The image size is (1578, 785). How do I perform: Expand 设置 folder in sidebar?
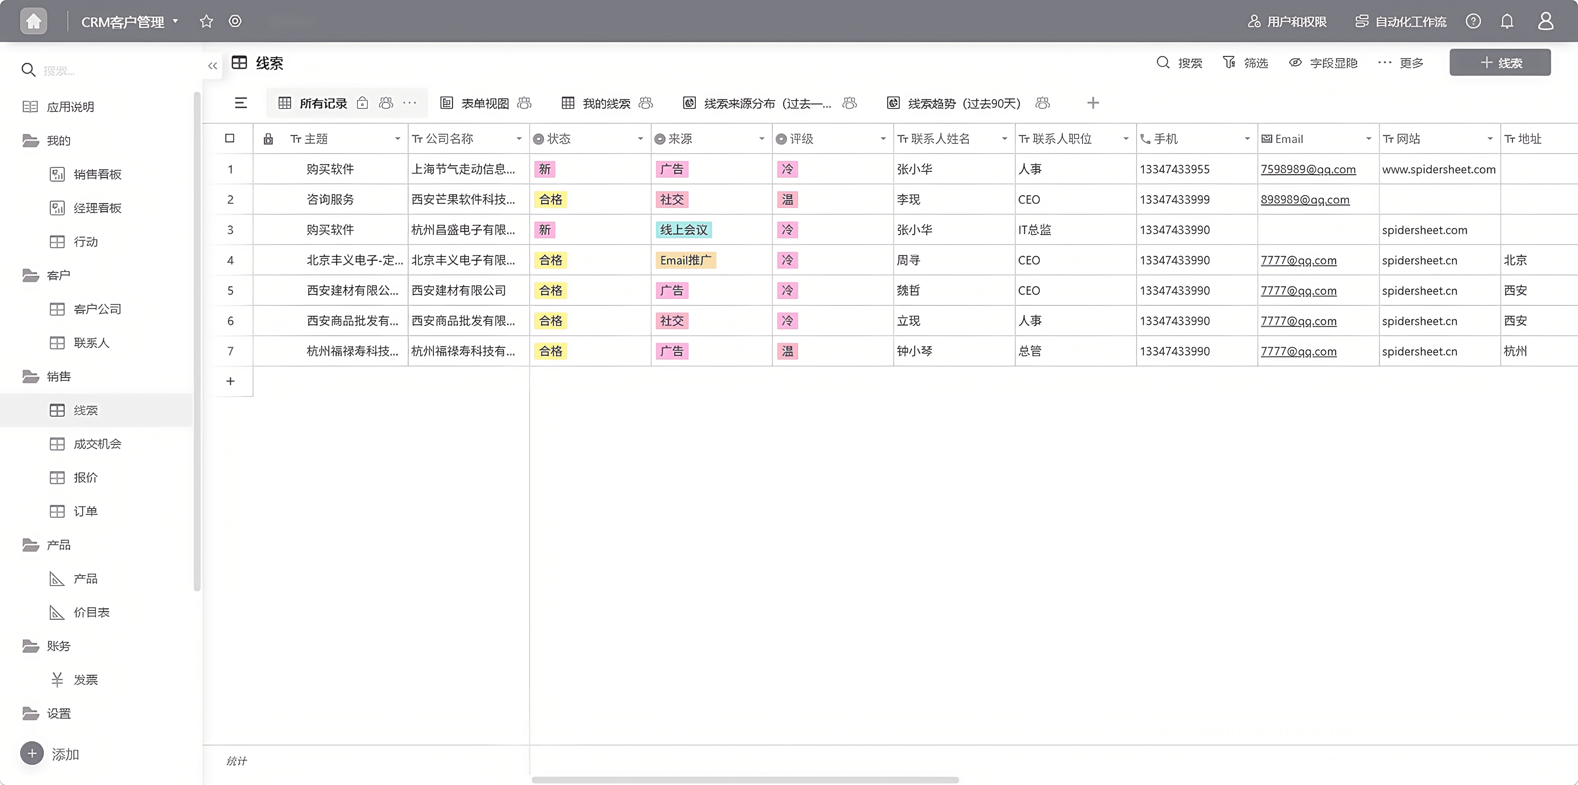pyautogui.click(x=46, y=713)
